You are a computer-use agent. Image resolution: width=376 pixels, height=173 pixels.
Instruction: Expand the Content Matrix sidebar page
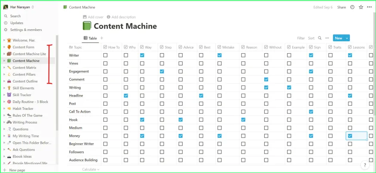4,67
